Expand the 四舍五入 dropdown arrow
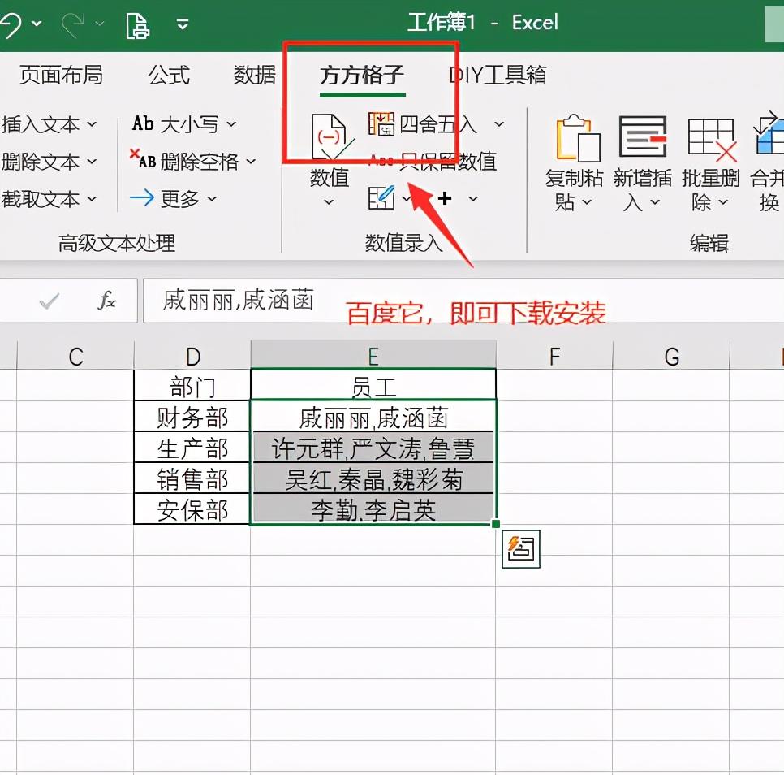Viewport: 784px width, 775px height. pos(499,124)
